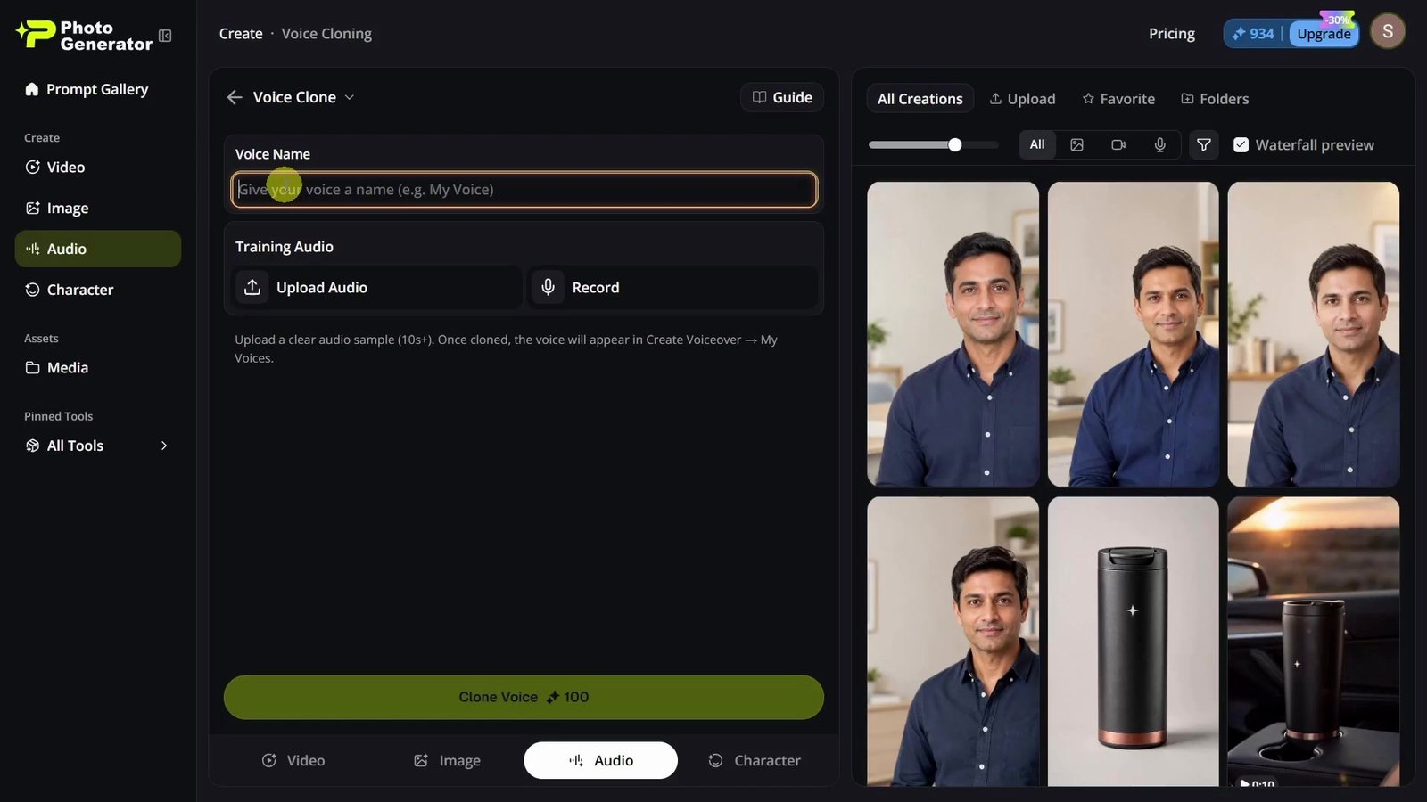
Task: Click the Create breadcrumb link
Action: pos(241,34)
